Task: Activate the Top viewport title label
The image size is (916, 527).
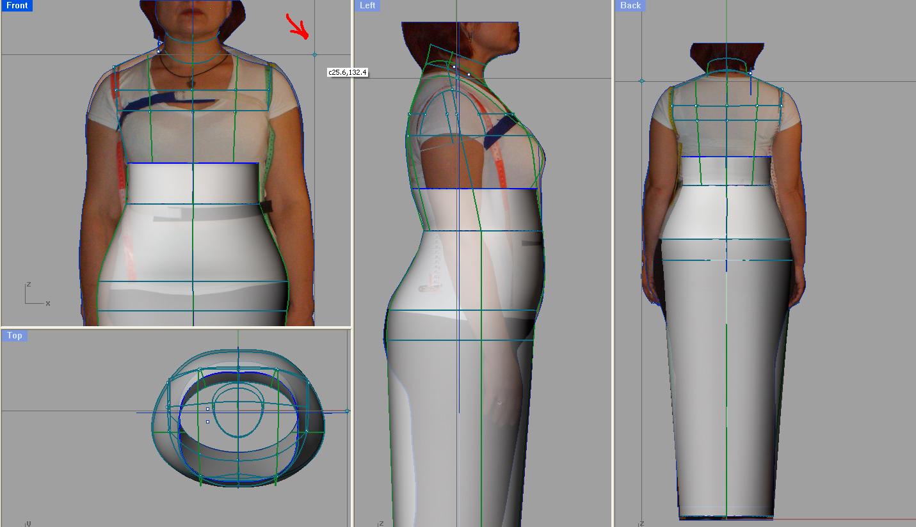Action: pyautogui.click(x=15, y=335)
